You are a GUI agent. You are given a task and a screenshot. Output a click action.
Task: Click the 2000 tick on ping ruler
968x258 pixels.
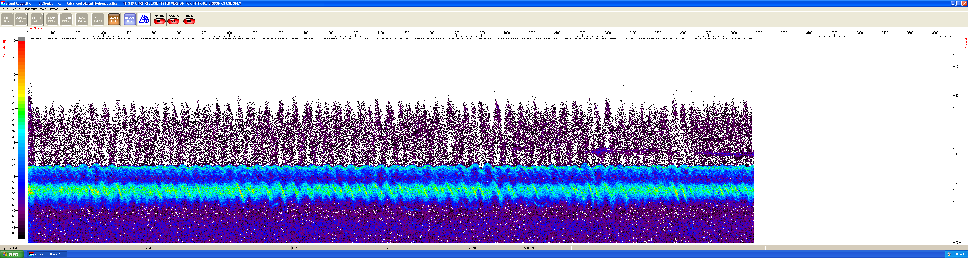(x=532, y=33)
